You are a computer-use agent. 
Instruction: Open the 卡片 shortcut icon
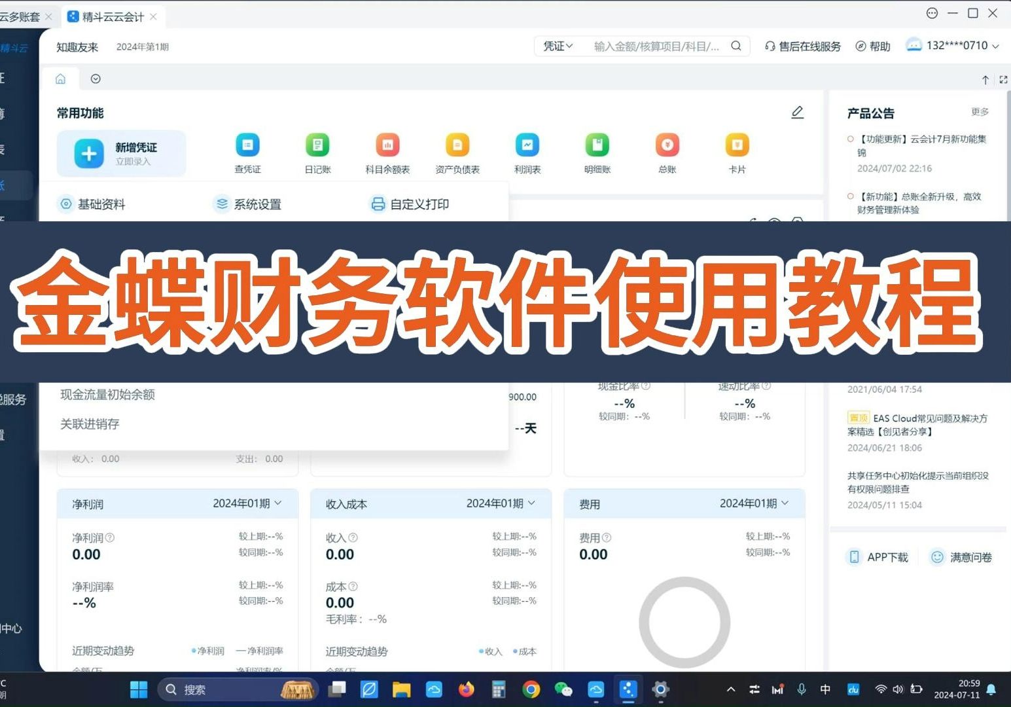[x=737, y=145]
